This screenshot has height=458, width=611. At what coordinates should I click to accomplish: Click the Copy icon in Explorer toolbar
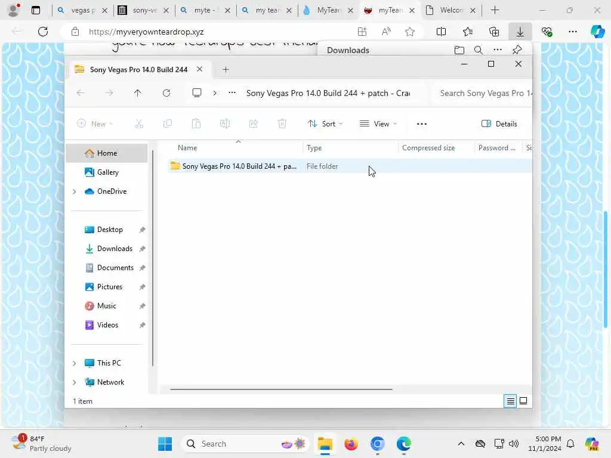coord(168,124)
